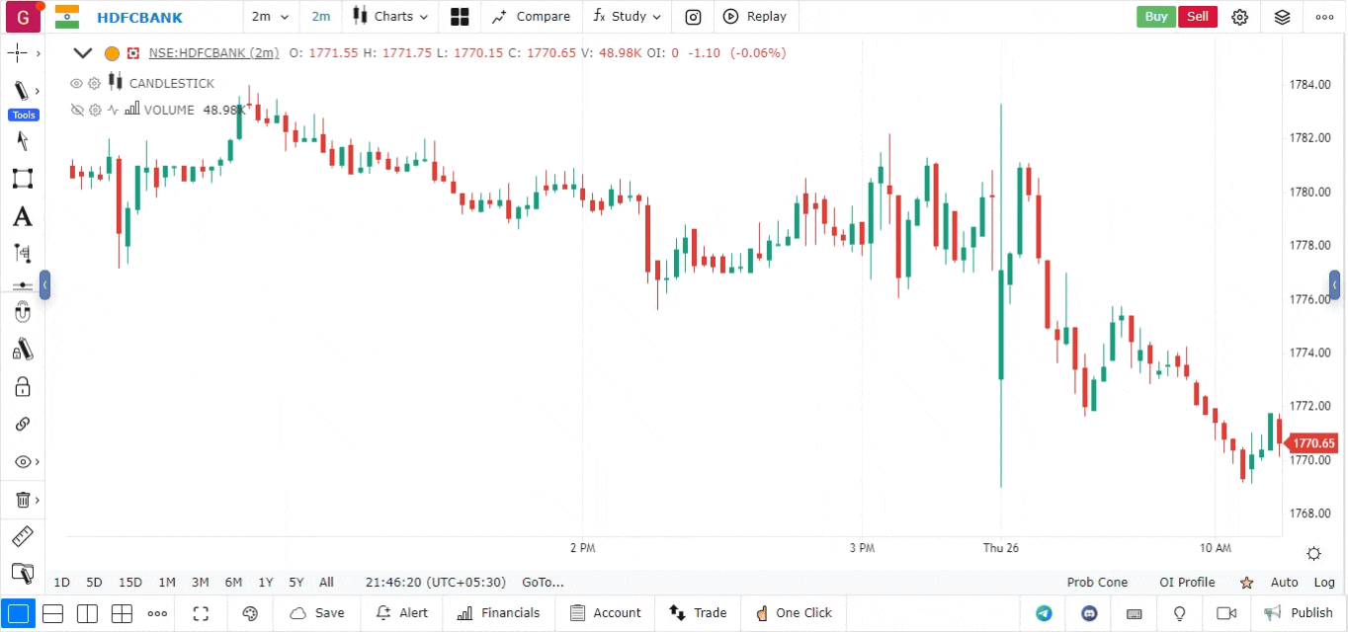Activate the magnet mode tool
The image size is (1348, 632).
tap(22, 314)
